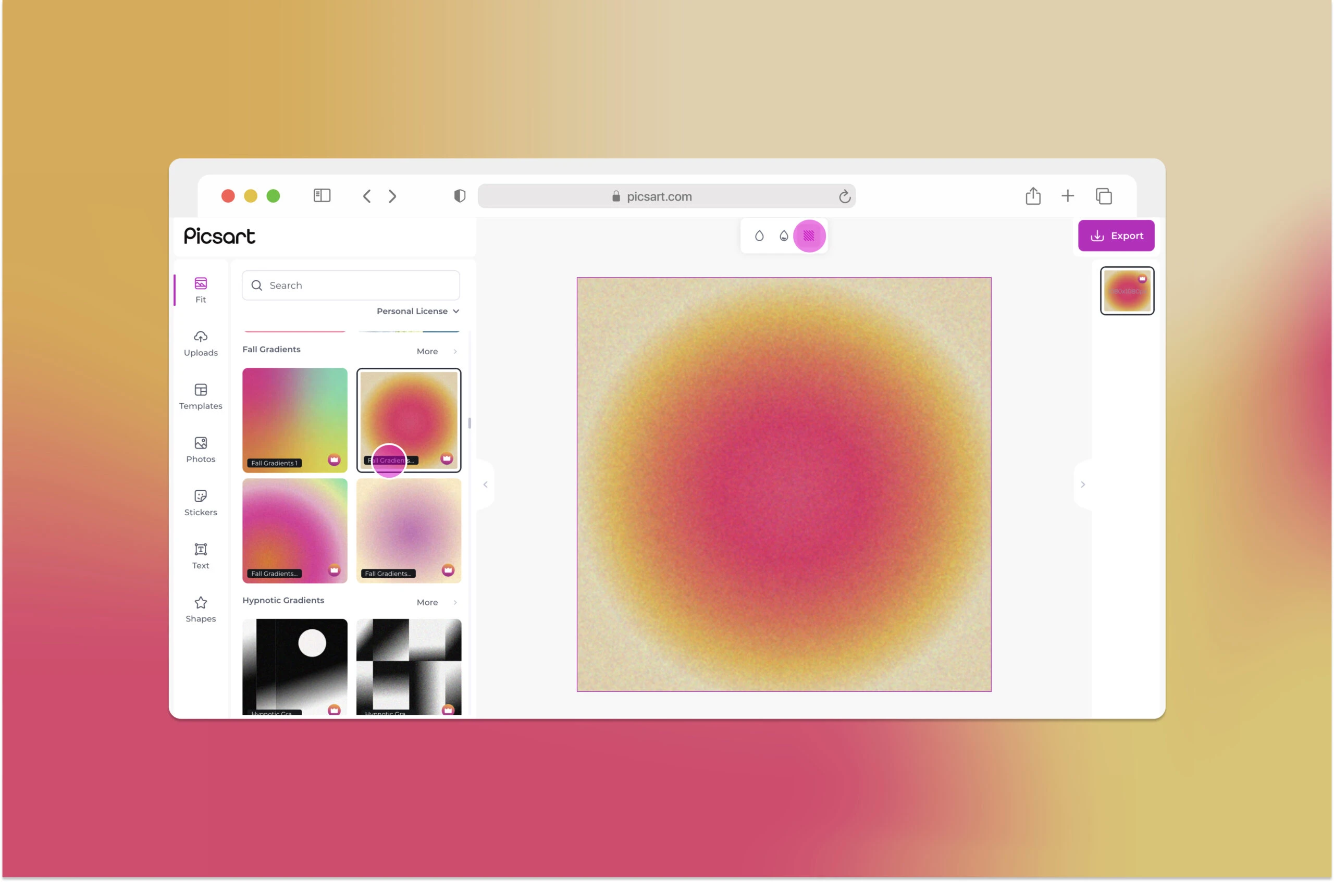Open the Uploads panel
This screenshot has height=882, width=1334.
[x=200, y=343]
